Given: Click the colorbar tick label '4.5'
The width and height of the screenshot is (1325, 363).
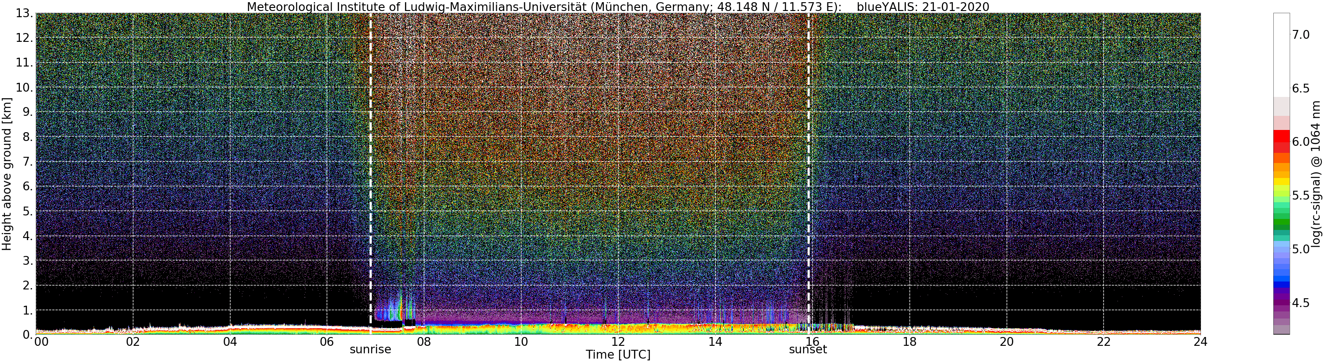Looking at the screenshot, I should tap(1301, 303).
